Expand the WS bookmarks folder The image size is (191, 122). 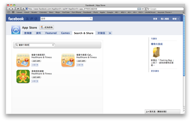[x=117, y=12]
